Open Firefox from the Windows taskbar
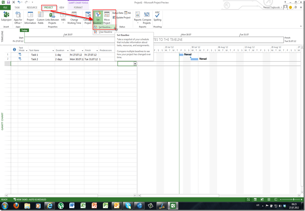Viewport: 305px width, 211px height. coord(16,205)
